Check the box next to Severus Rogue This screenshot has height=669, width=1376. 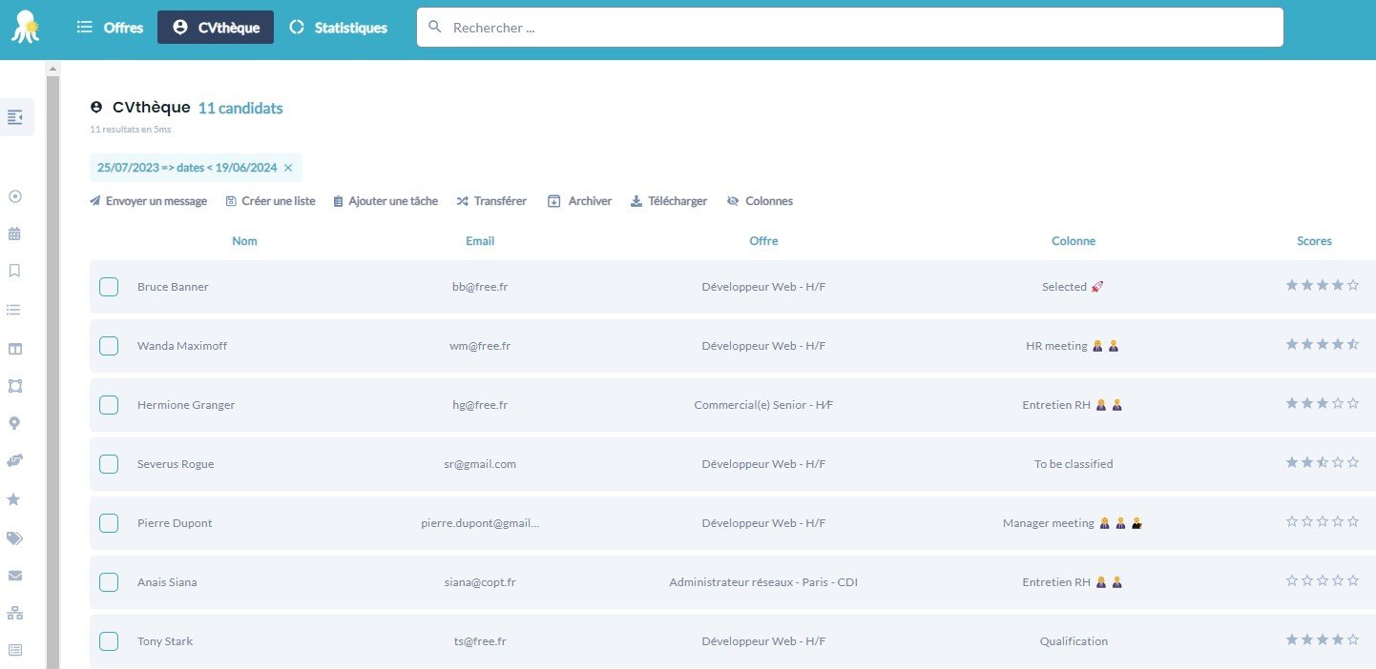click(109, 464)
